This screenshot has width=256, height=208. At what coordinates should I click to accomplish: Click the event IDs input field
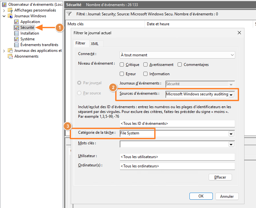click(177, 124)
